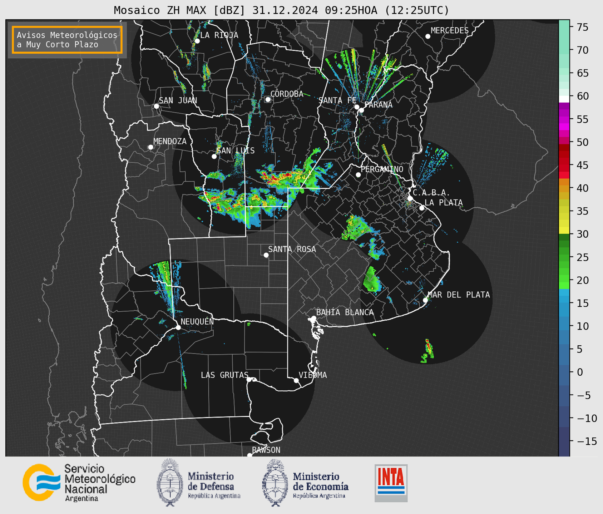
Task: Select the MENDOZA city marker
Action: pyautogui.click(x=150, y=147)
